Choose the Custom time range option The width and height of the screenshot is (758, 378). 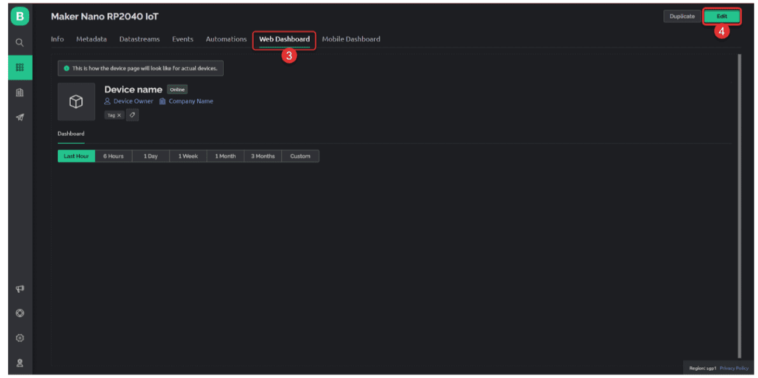point(300,156)
